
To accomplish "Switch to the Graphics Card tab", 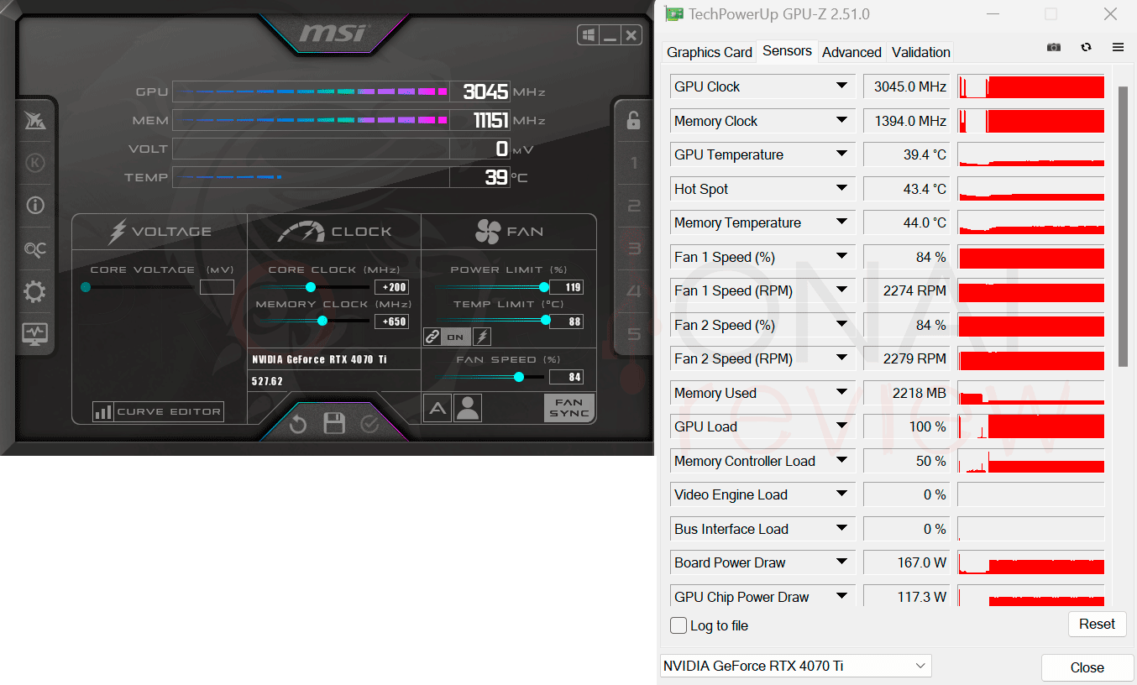I will click(710, 52).
